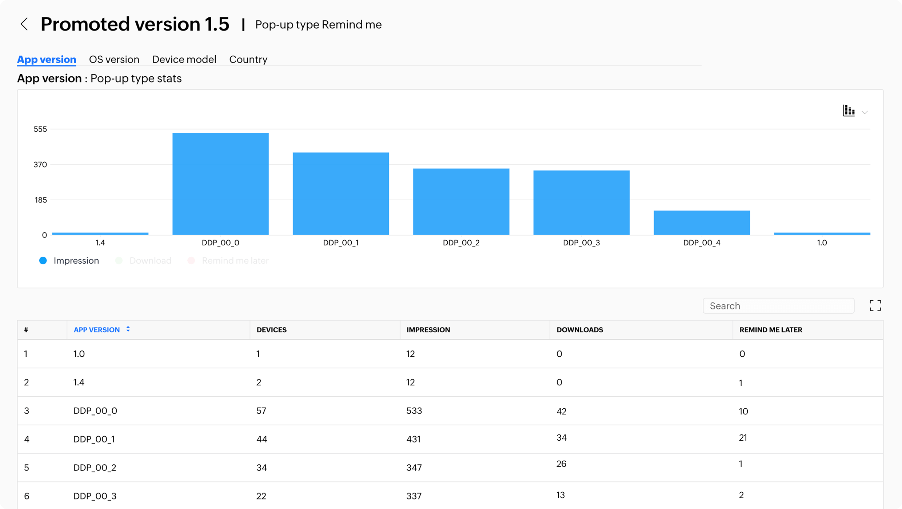The image size is (902, 509).
Task: Click the shortest bar labeled DDP_00_4
Action: pos(701,222)
